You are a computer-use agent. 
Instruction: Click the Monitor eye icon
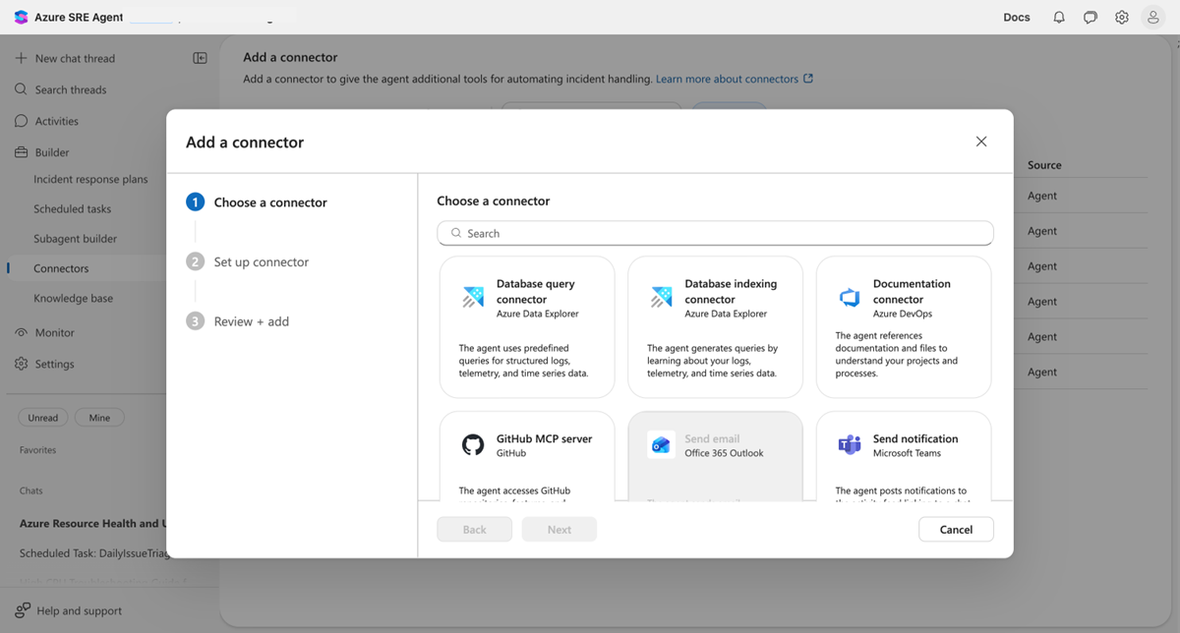tap(21, 332)
